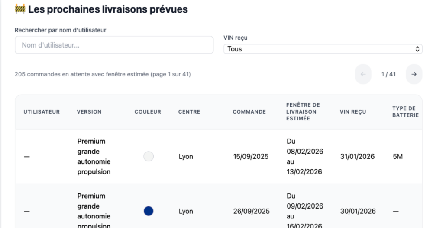Select the white color swatch in first row

(149, 157)
